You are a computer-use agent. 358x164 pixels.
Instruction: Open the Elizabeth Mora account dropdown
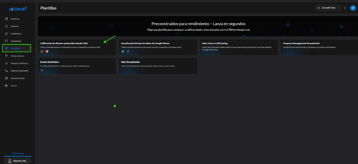click(328, 8)
